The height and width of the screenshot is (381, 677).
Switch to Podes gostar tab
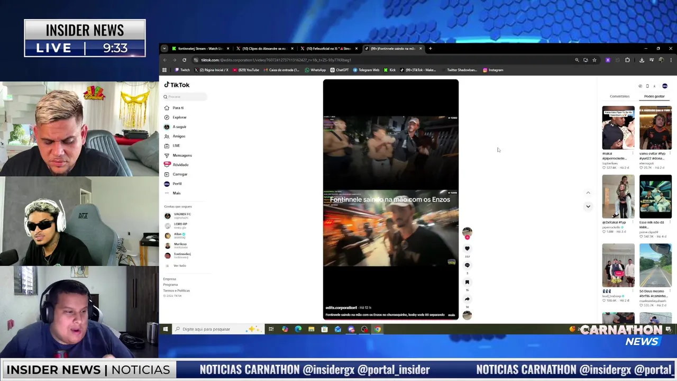click(x=654, y=96)
